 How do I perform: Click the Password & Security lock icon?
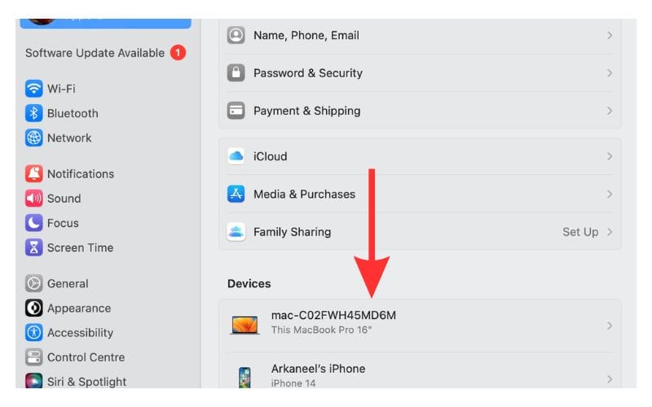pos(236,73)
